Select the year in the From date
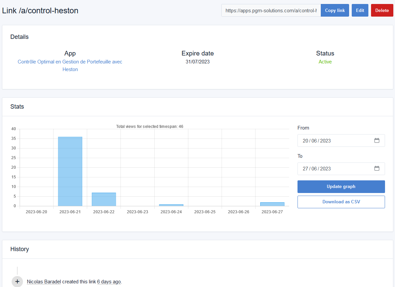Viewport: 395px width, 287px height. pos(325,141)
